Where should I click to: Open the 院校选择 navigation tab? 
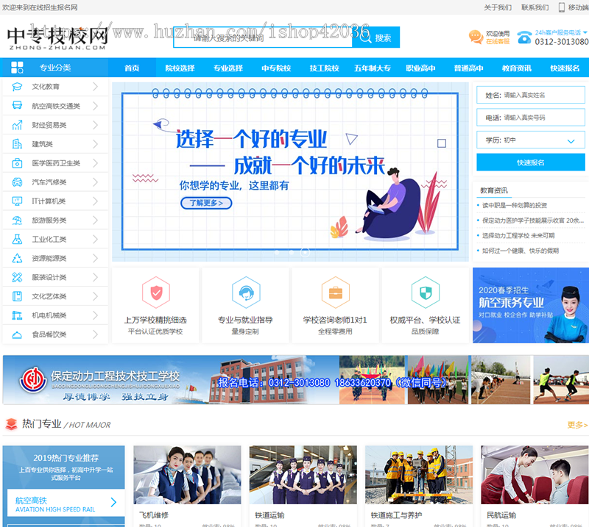(180, 68)
